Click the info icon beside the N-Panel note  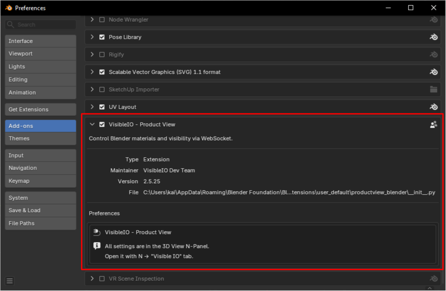click(x=97, y=246)
